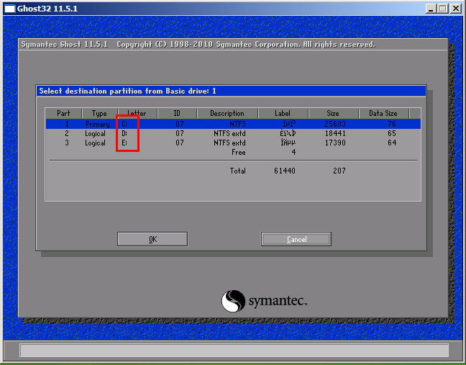This screenshot has height=365, width=466.
Task: Click the Data Size column header
Action: point(383,114)
